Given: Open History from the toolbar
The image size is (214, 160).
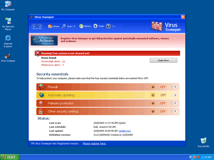Looking at the screenshot, I should (x=81, y=26).
